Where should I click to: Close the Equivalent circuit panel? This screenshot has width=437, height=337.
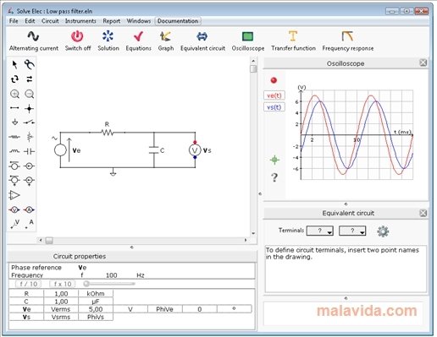[423, 213]
